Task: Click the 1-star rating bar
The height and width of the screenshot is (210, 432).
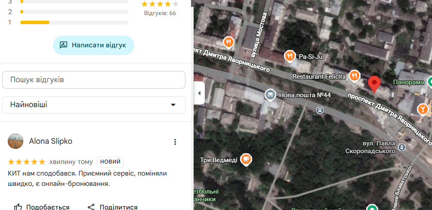Action: coord(74,22)
